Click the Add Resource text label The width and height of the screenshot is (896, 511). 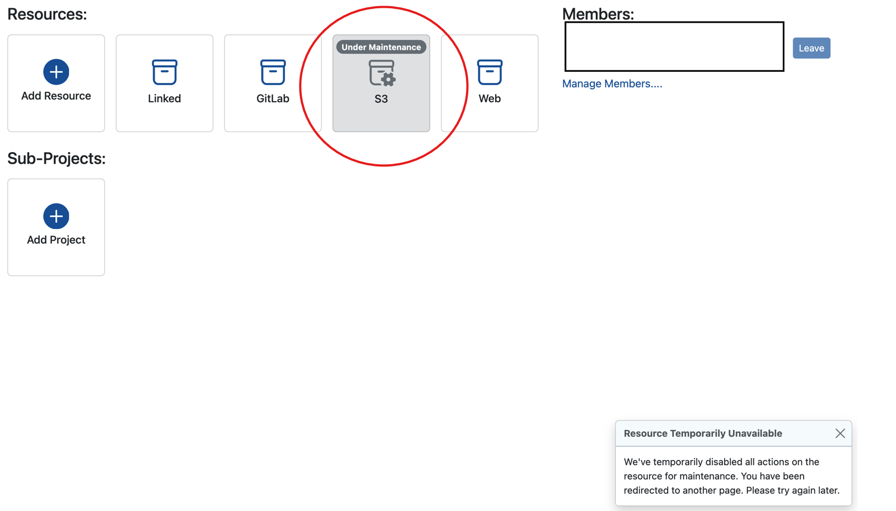click(56, 96)
